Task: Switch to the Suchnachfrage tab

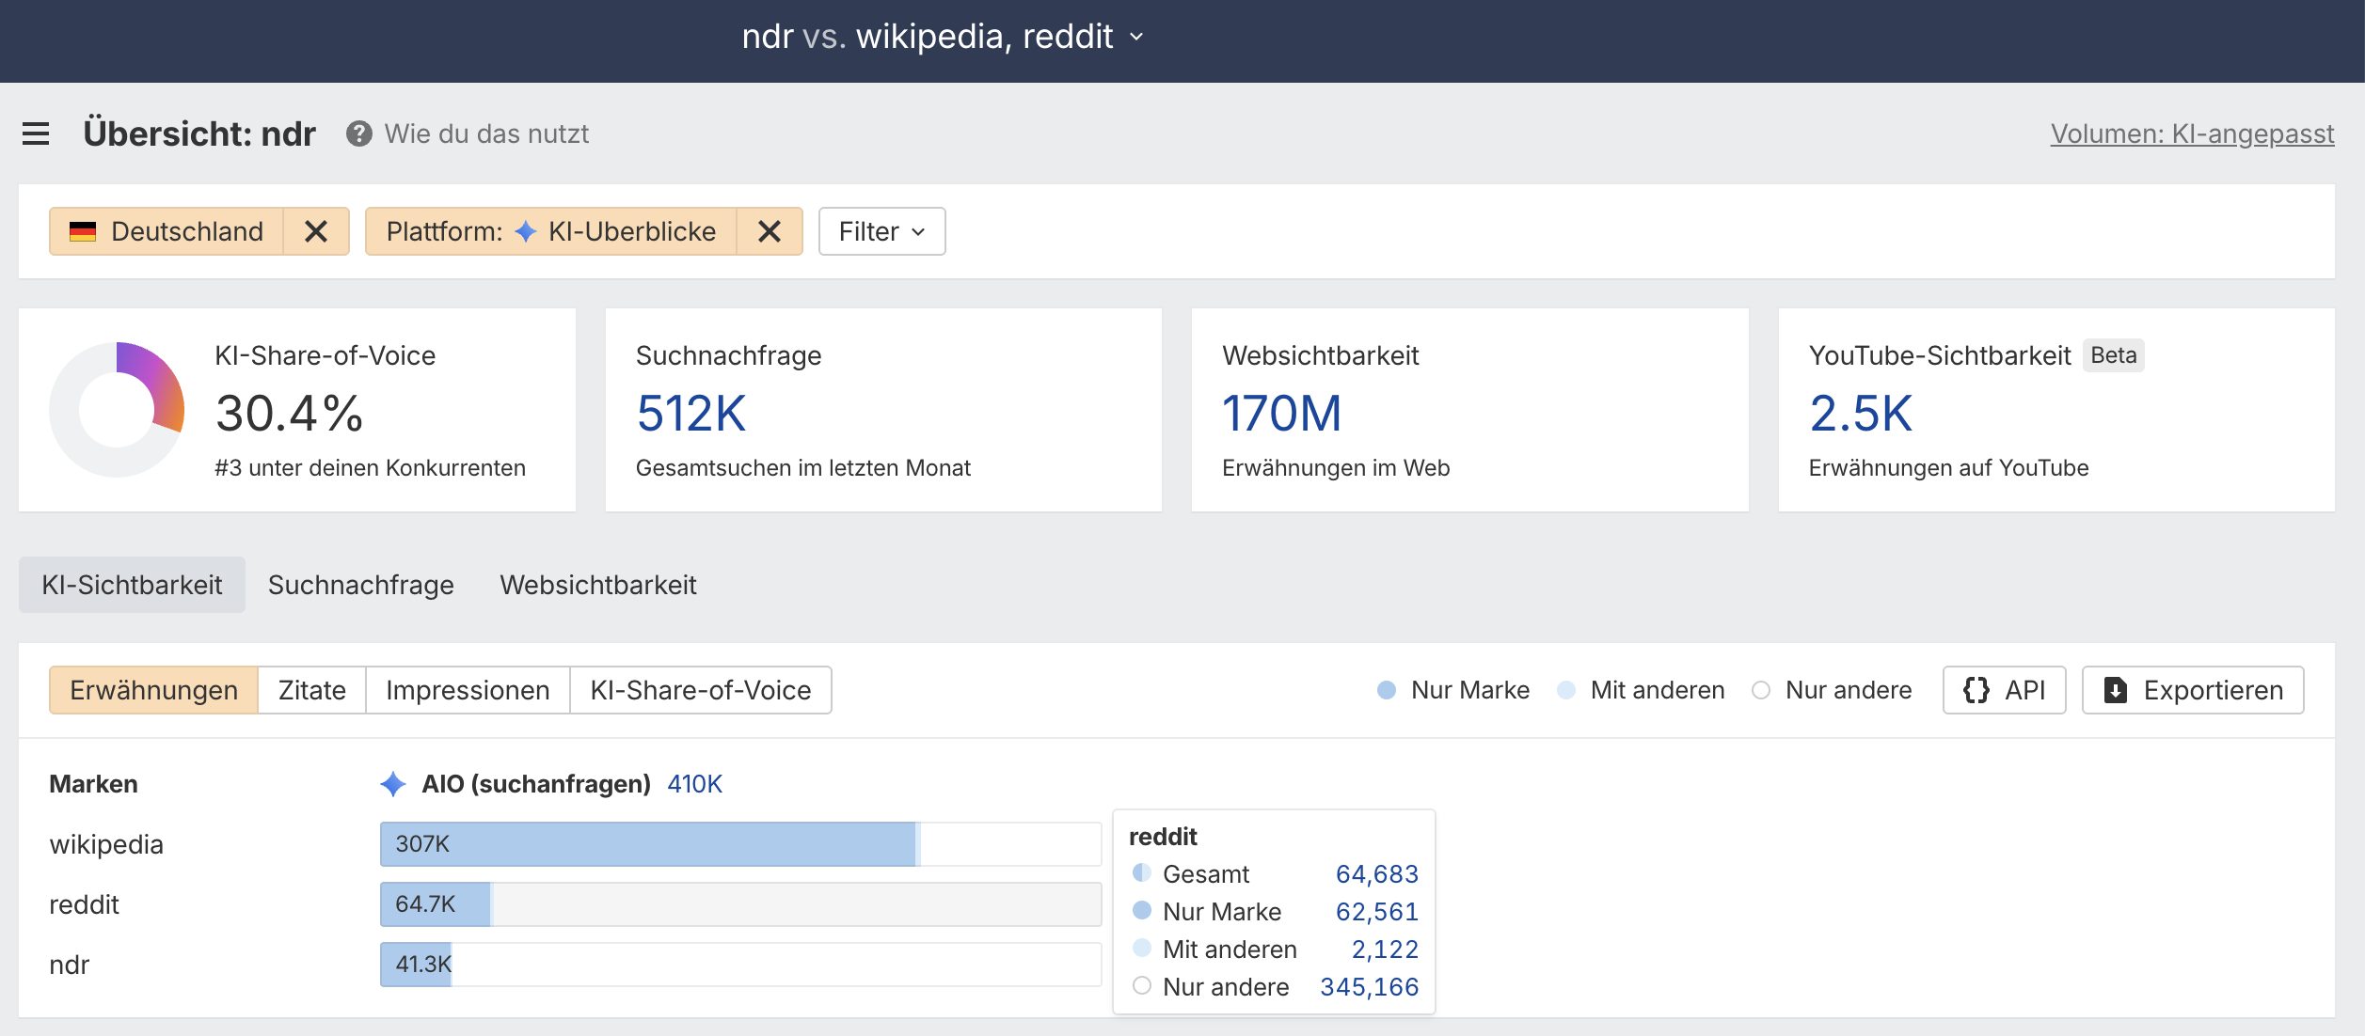Action: (x=361, y=585)
